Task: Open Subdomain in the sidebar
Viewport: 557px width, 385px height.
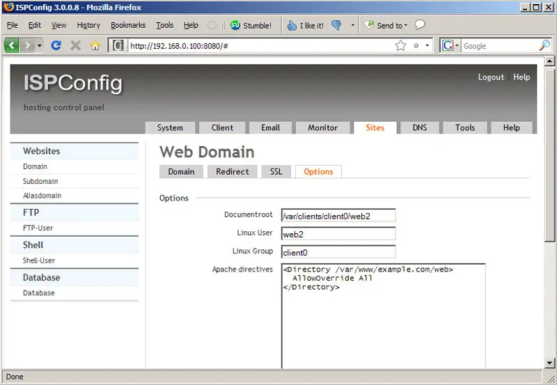Action: pos(40,181)
